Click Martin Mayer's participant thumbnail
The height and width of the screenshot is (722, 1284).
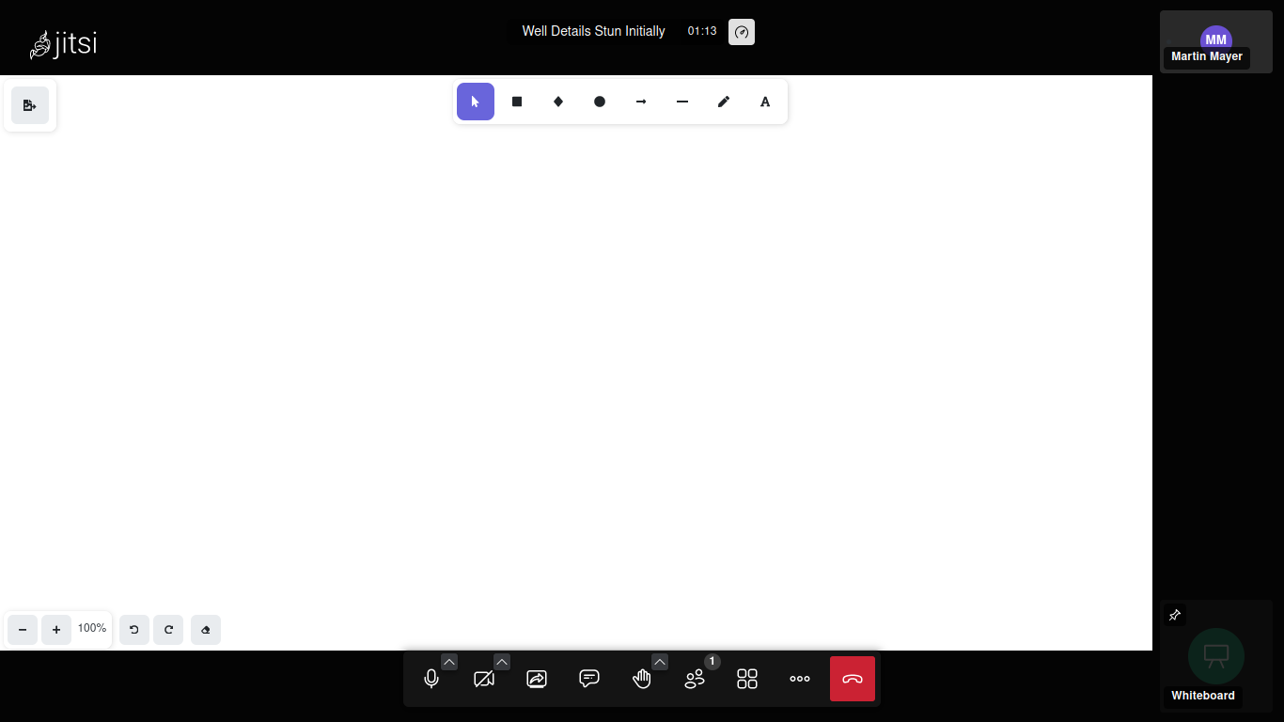point(1215,39)
